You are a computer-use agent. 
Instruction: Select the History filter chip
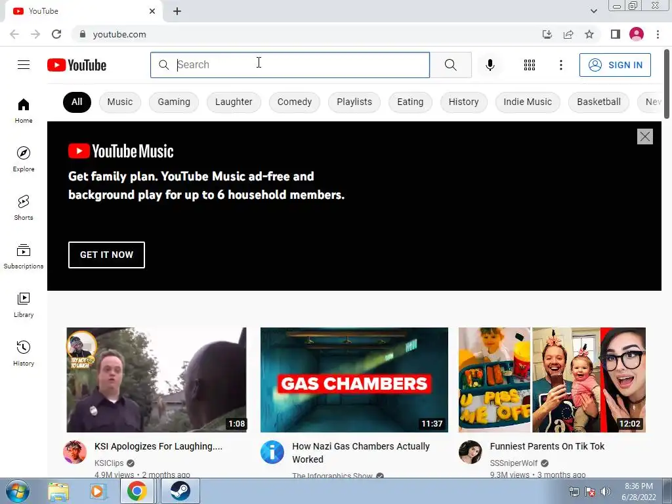click(x=464, y=102)
